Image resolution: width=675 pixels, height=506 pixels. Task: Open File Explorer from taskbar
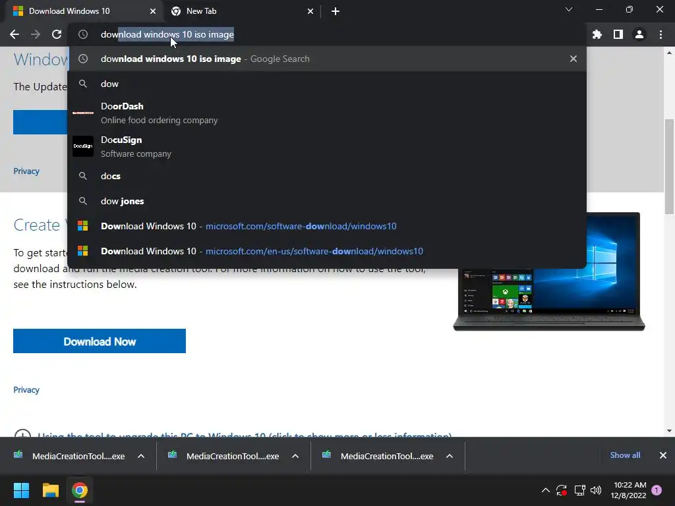tap(50, 490)
